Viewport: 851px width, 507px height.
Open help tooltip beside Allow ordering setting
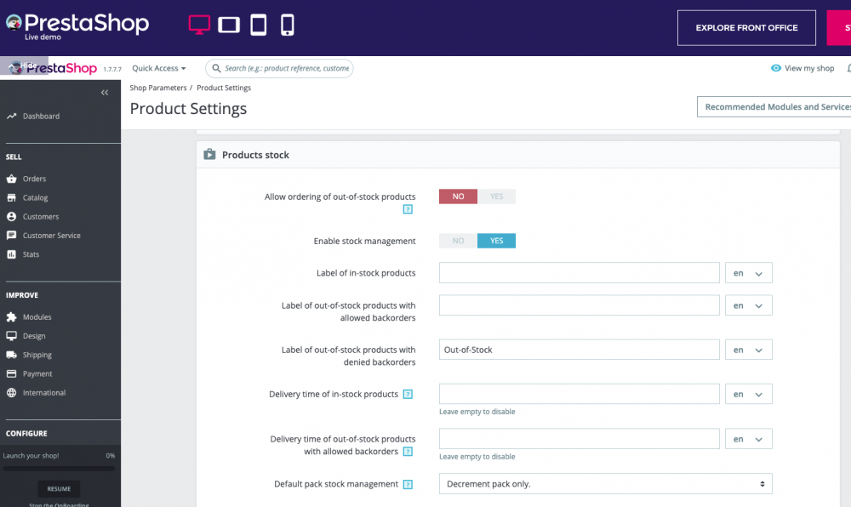408,208
